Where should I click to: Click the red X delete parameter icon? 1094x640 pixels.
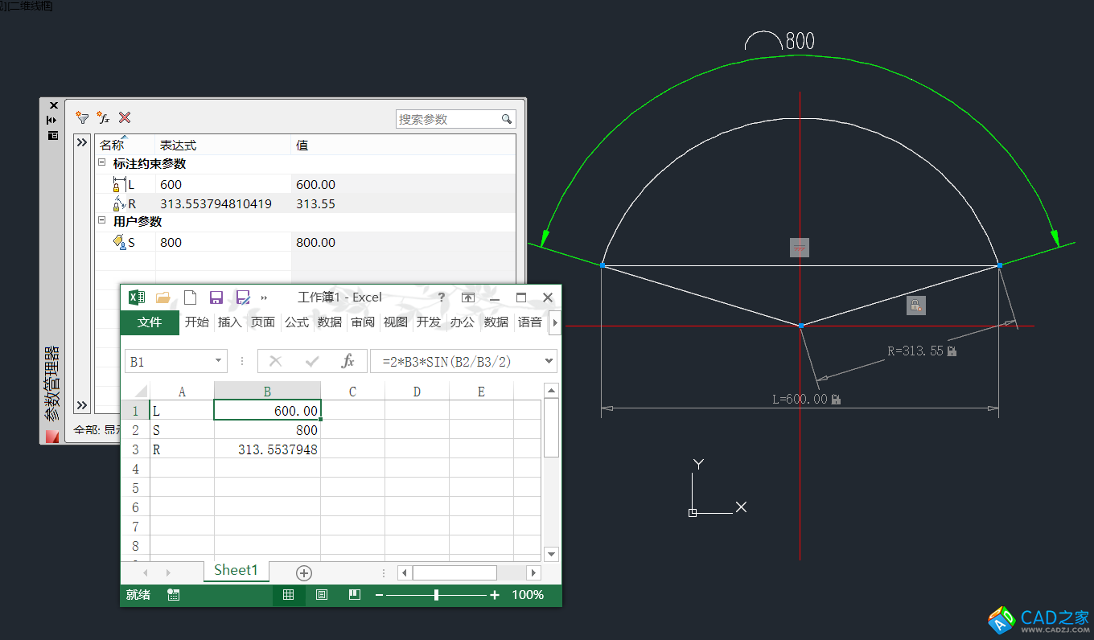(125, 118)
